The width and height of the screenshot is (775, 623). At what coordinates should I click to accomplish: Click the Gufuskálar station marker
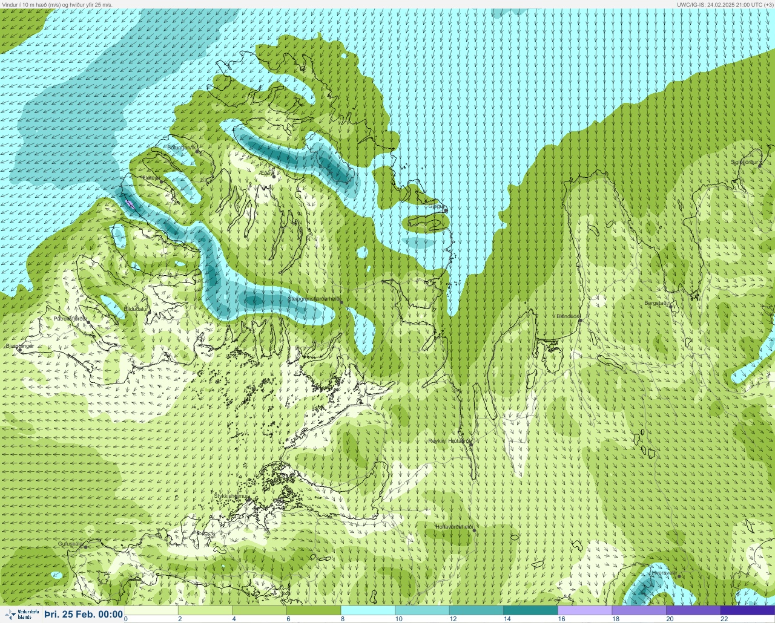click(86, 547)
